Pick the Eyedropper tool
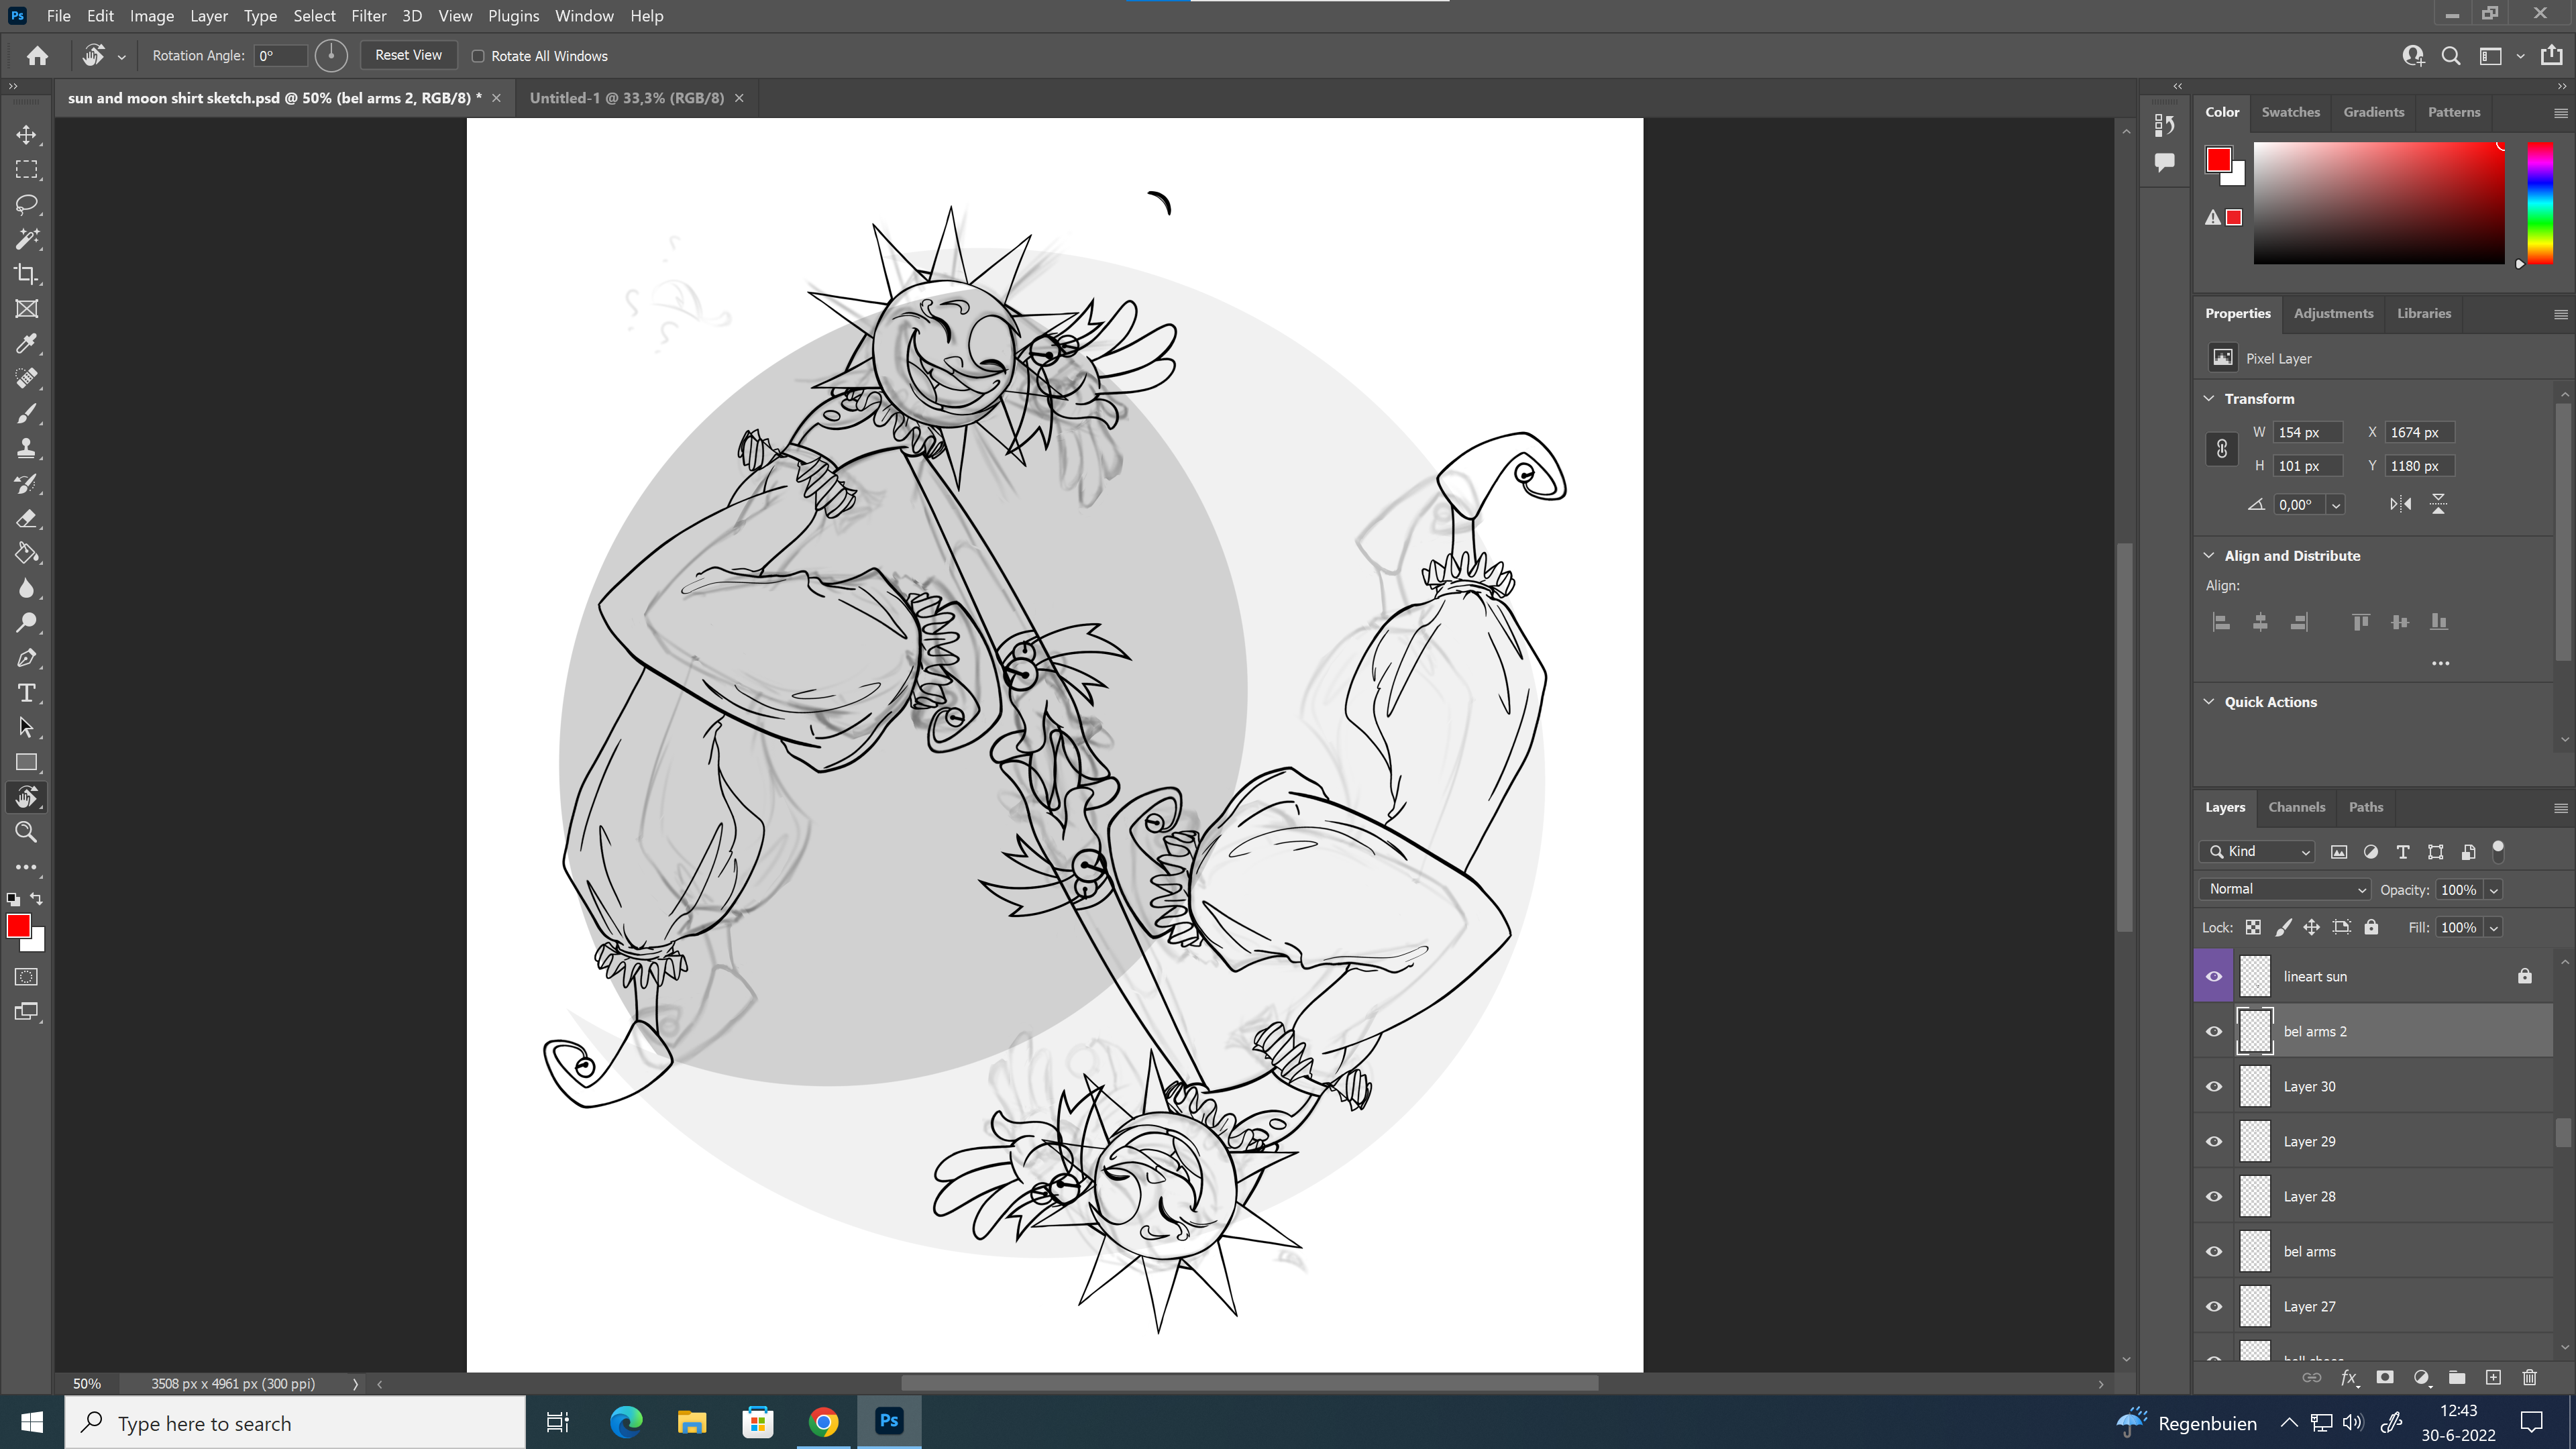 click(x=27, y=344)
